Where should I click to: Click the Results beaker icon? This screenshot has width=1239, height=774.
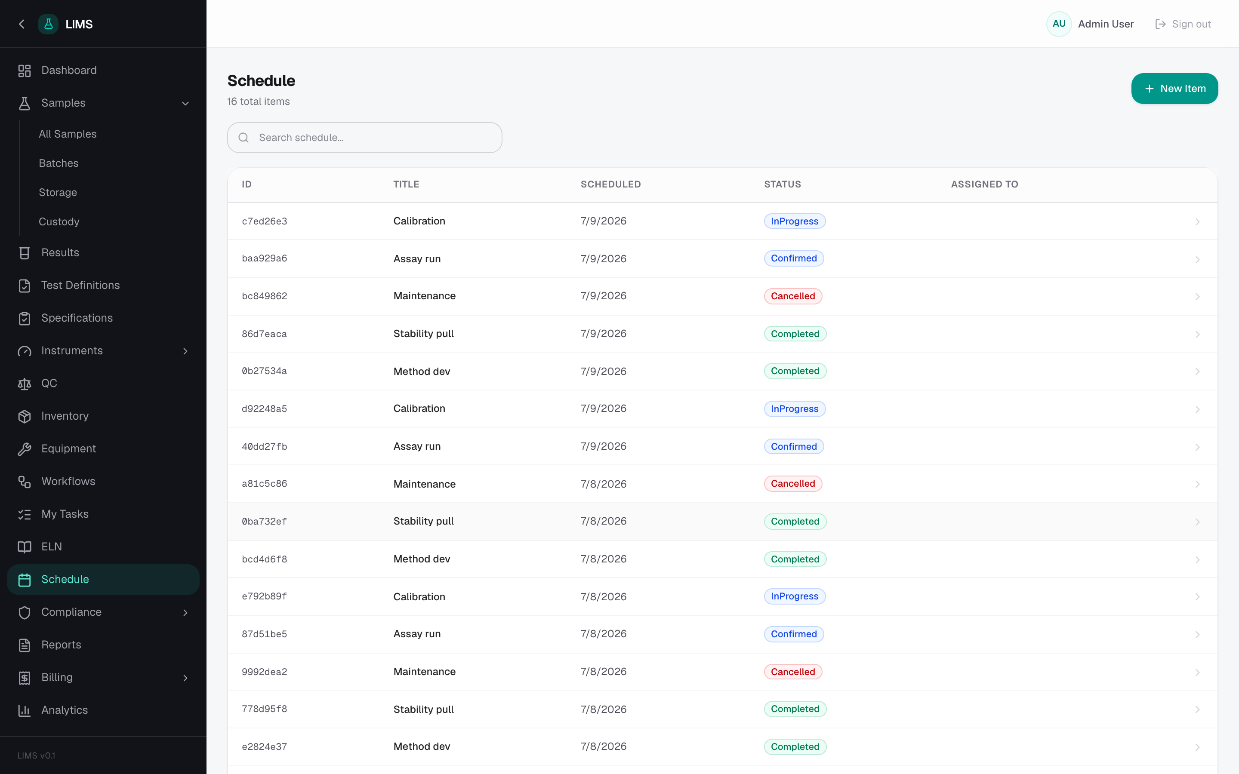pyautogui.click(x=25, y=253)
